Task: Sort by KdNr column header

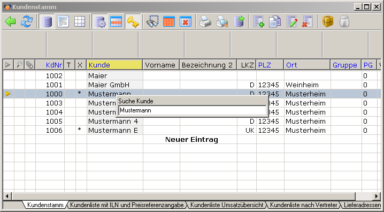Action: pos(50,65)
